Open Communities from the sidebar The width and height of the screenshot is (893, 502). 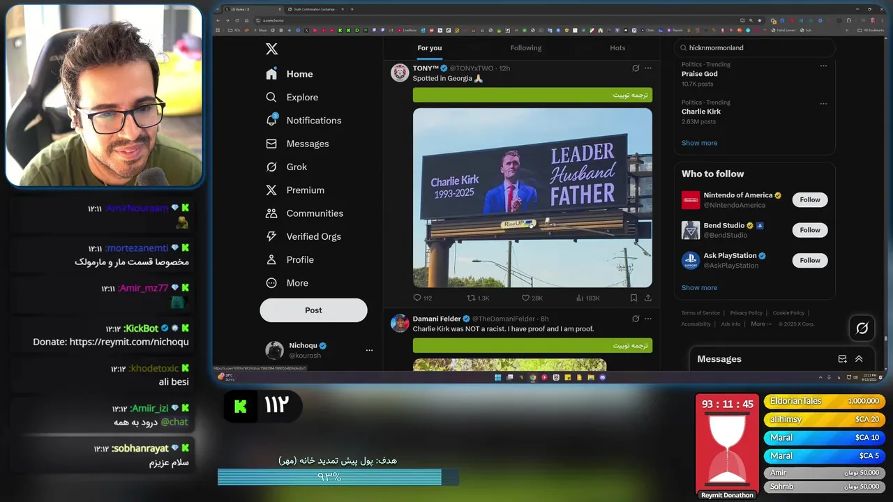(x=304, y=213)
